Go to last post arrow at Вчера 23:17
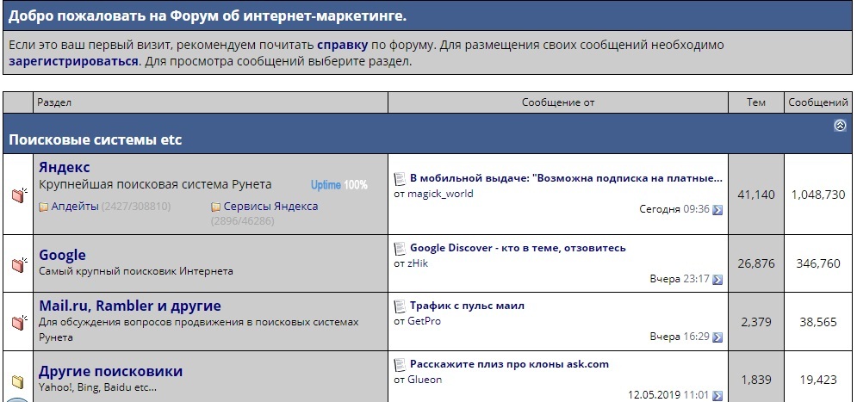Viewport: 857px width, 402px height. click(x=717, y=280)
